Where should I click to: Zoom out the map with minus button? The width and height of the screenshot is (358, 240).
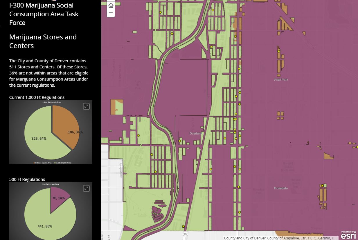tap(111, 13)
